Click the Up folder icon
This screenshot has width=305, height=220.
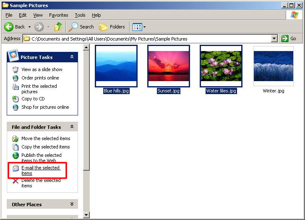click(x=58, y=27)
